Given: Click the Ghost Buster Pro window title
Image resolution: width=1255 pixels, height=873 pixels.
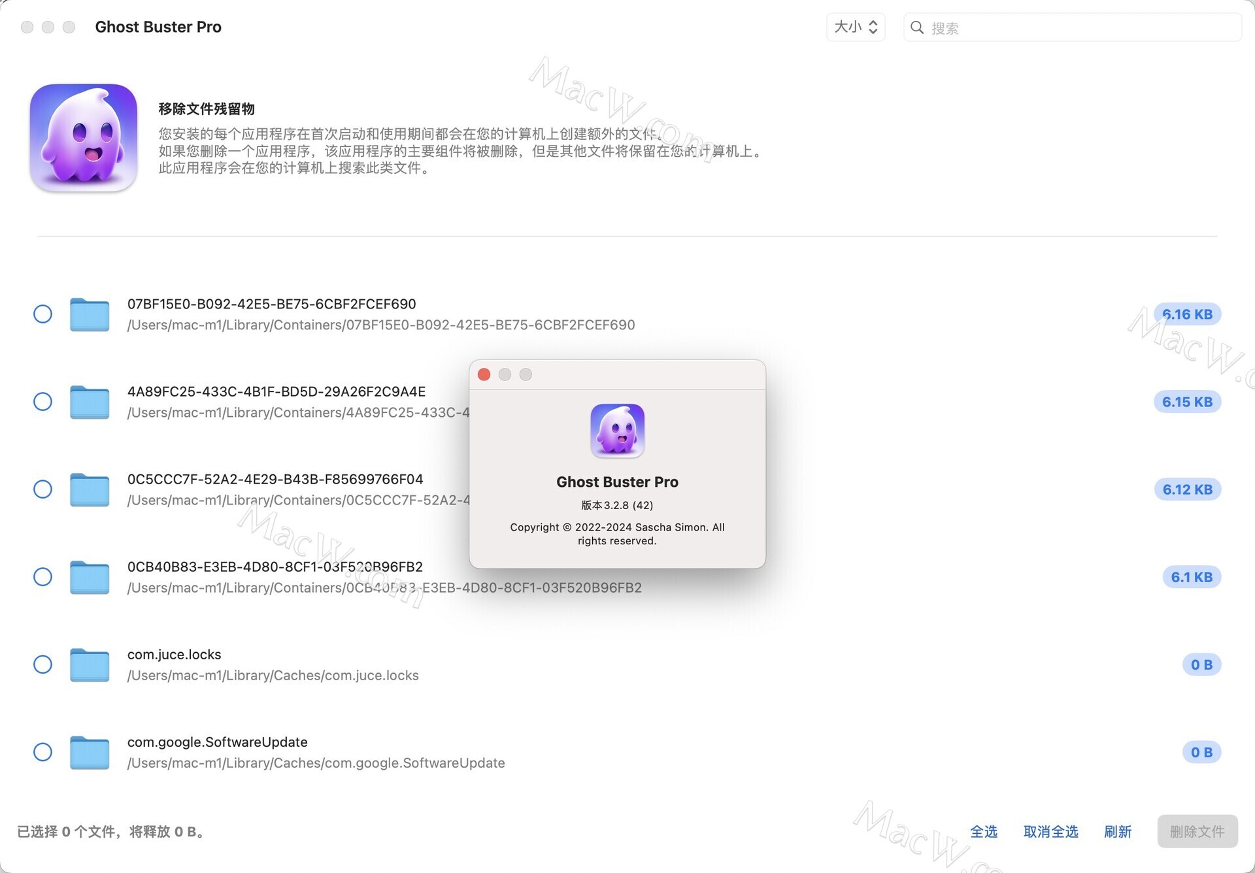Looking at the screenshot, I should (158, 27).
